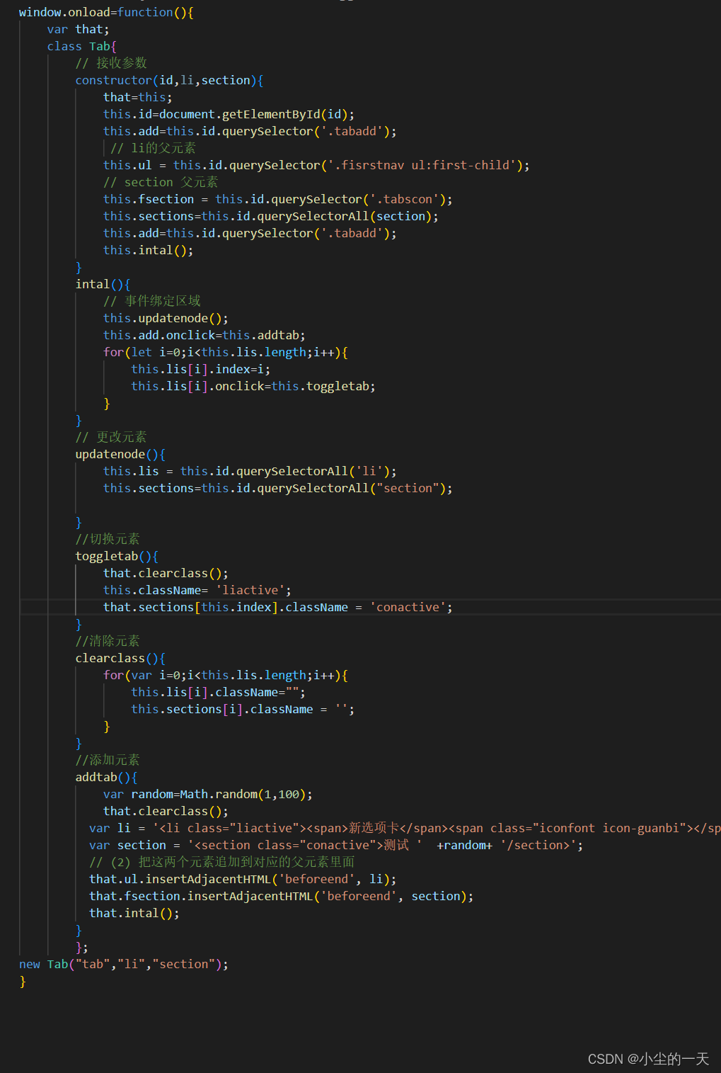Click the comment '// (2) 把这两个元素追加到对应的父元素里面'
Viewport: 721px width, 1073px height.
coord(222,862)
